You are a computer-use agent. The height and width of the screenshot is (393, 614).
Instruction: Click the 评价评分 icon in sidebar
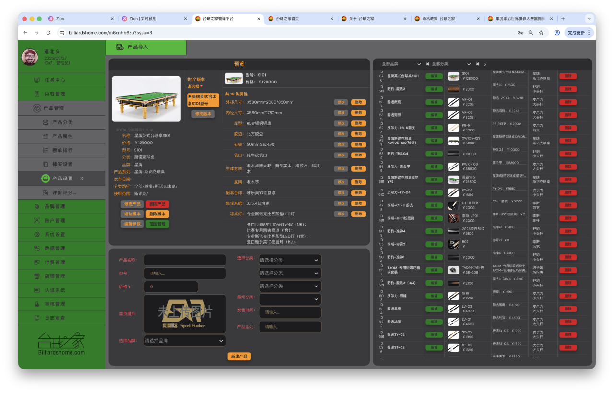(46, 192)
